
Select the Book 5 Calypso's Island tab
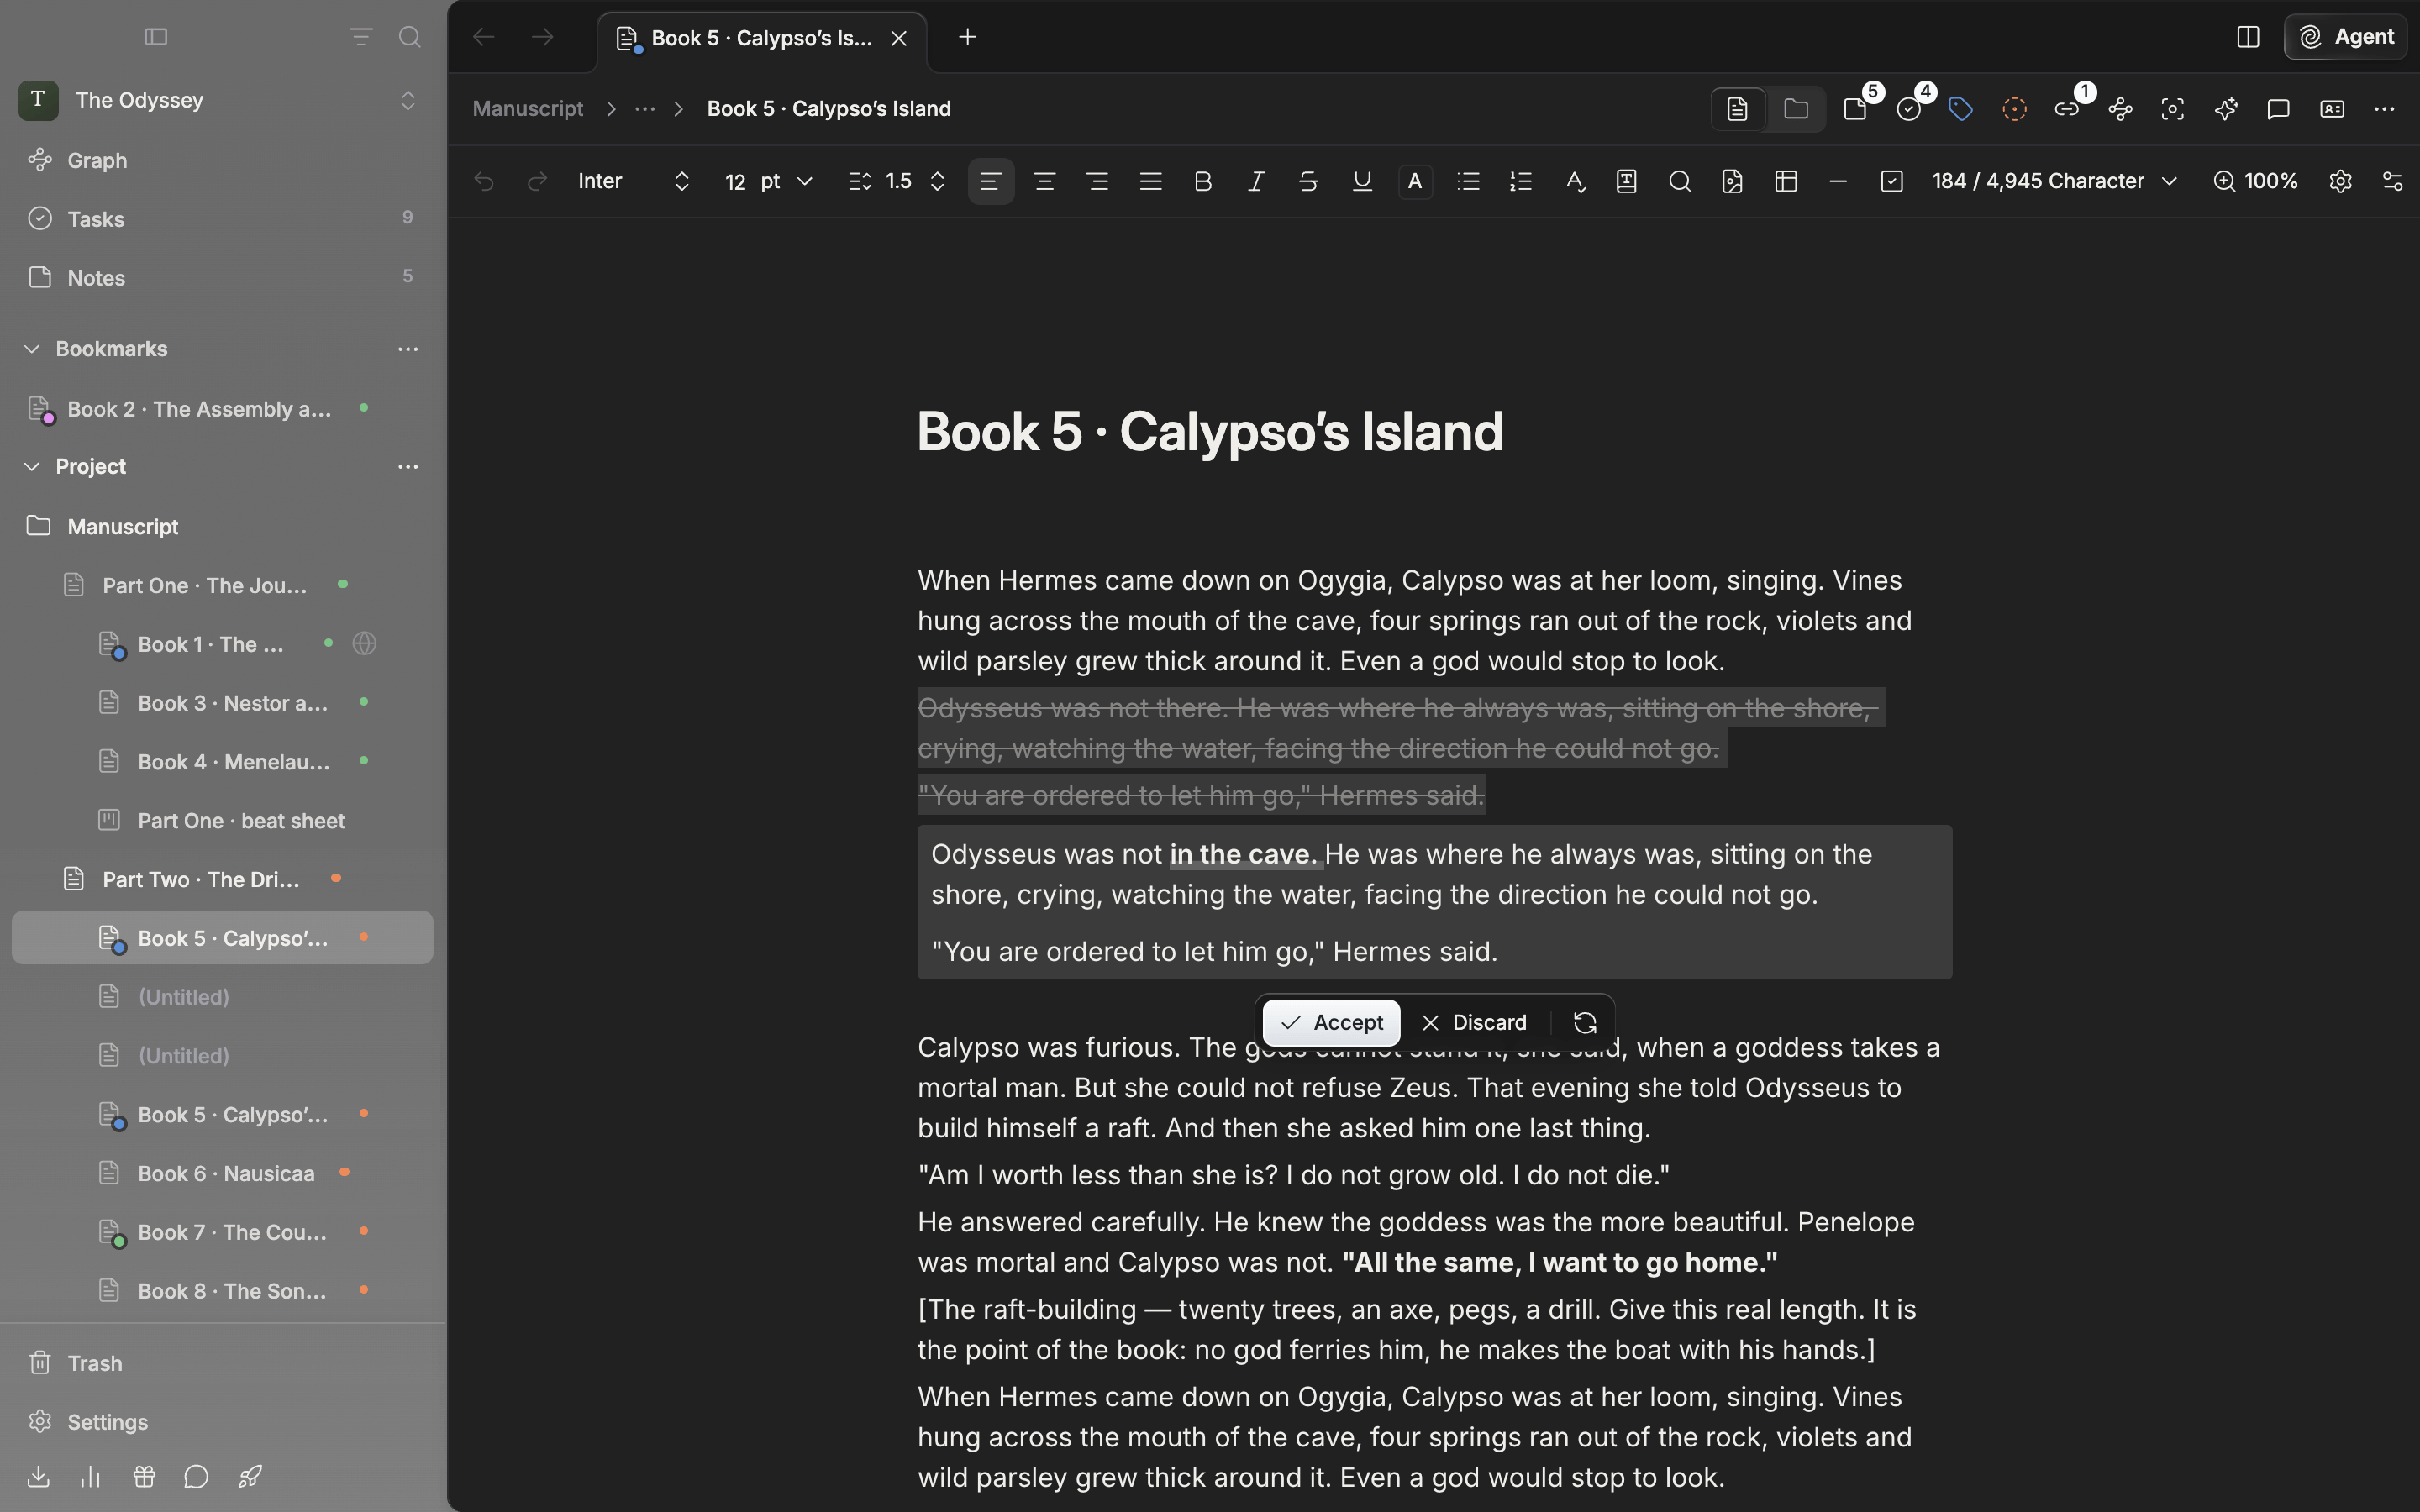tap(762, 38)
